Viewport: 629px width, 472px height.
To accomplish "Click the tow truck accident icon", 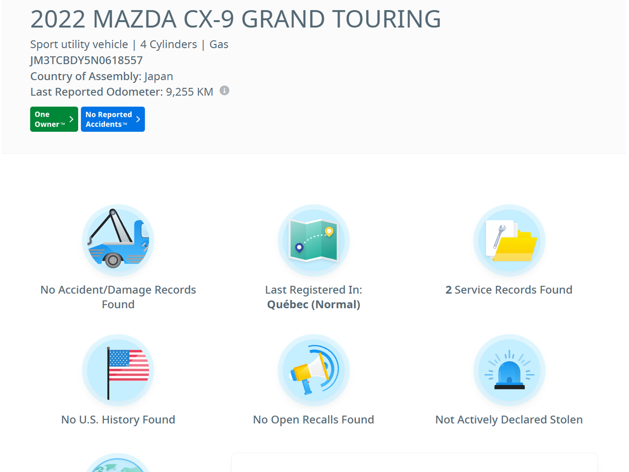I will [x=118, y=240].
